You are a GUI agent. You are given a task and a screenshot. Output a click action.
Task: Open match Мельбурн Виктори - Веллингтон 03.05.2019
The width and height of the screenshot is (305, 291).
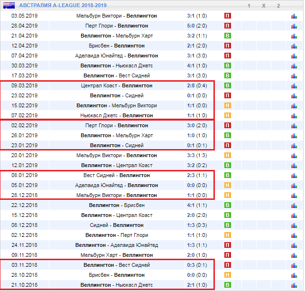click(117, 16)
